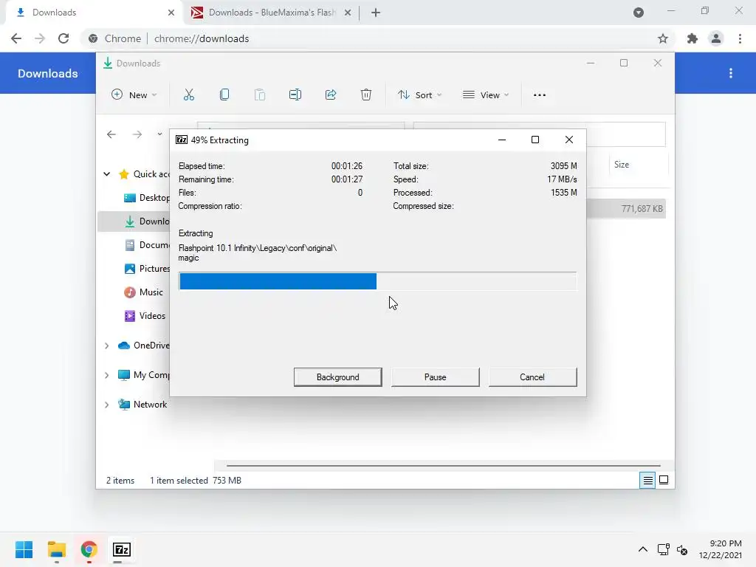Select Pictures in the navigation pane
The image size is (756, 567).
[x=147, y=269]
